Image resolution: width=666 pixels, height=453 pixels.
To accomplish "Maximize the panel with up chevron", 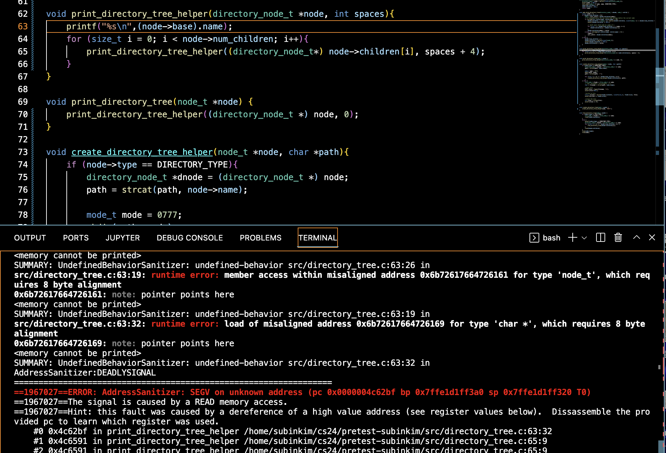I will tap(637, 237).
